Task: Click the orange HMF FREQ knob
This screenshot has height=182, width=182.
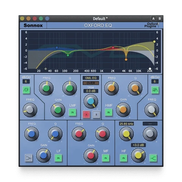Action: point(111,88)
